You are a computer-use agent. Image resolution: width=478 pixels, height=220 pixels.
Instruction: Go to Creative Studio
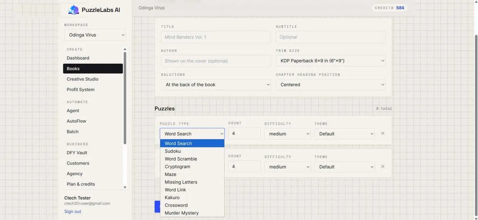point(93,79)
